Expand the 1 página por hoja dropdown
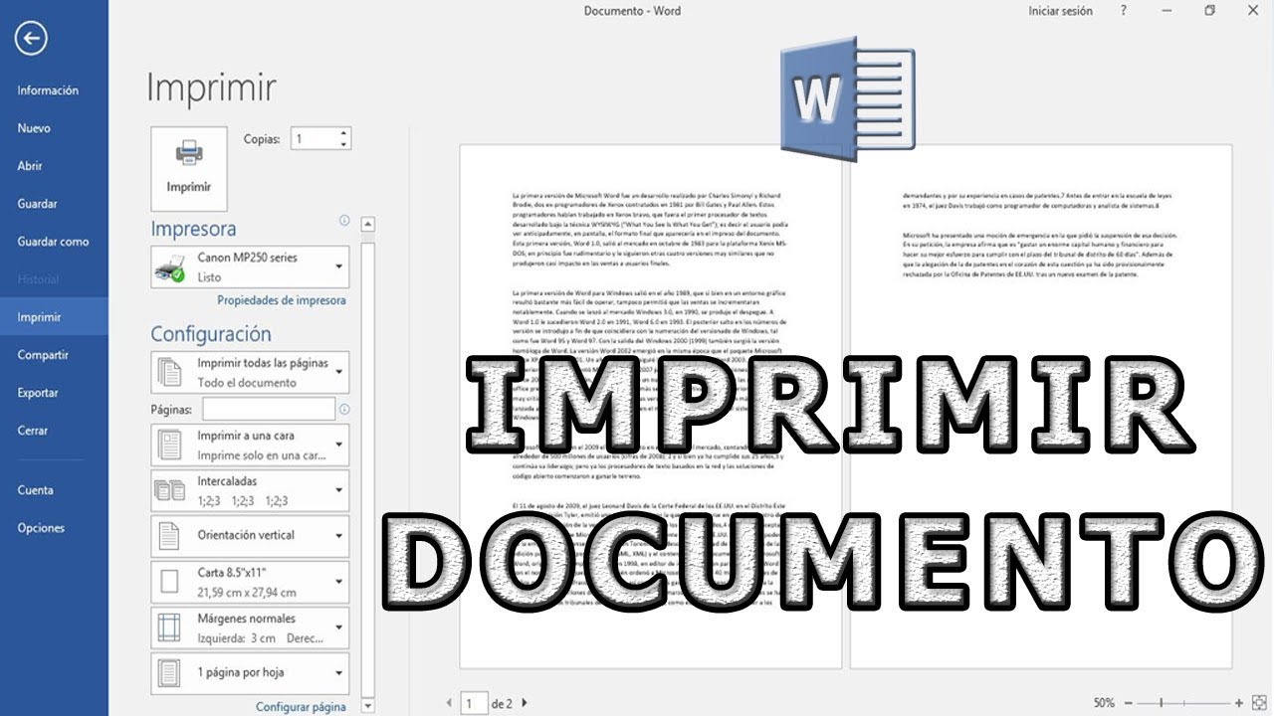The height and width of the screenshot is (716, 1274). [x=250, y=673]
